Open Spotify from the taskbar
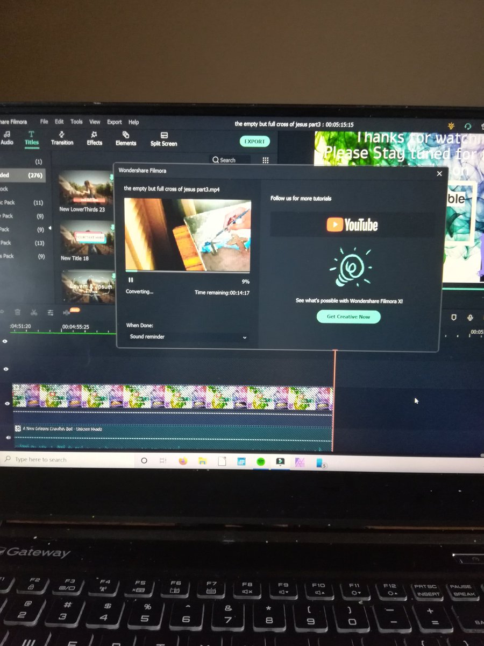This screenshot has height=646, width=484. pyautogui.click(x=261, y=462)
